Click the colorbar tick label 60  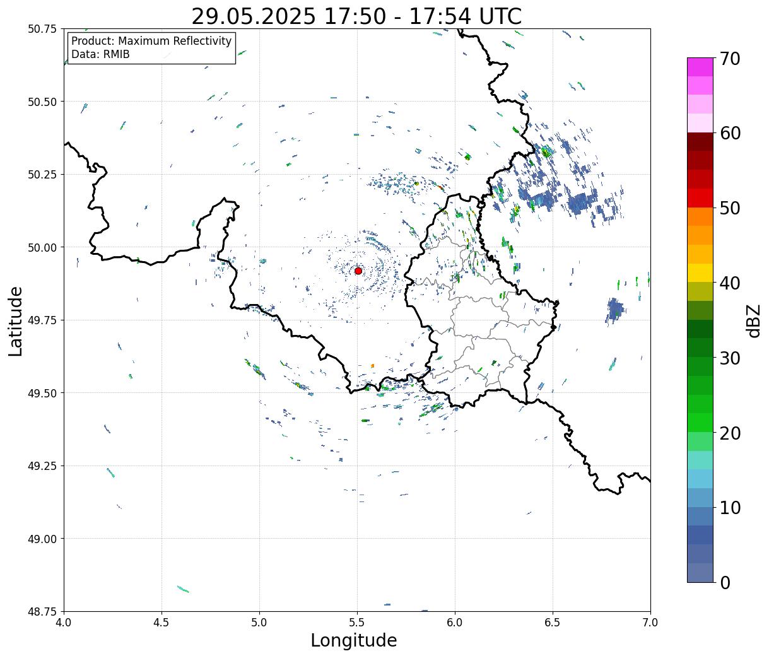pyautogui.click(x=729, y=133)
